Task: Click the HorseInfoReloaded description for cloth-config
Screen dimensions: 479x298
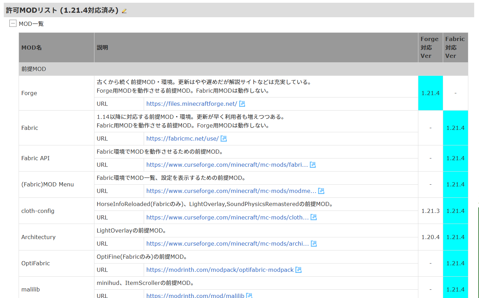Action: coord(215,204)
